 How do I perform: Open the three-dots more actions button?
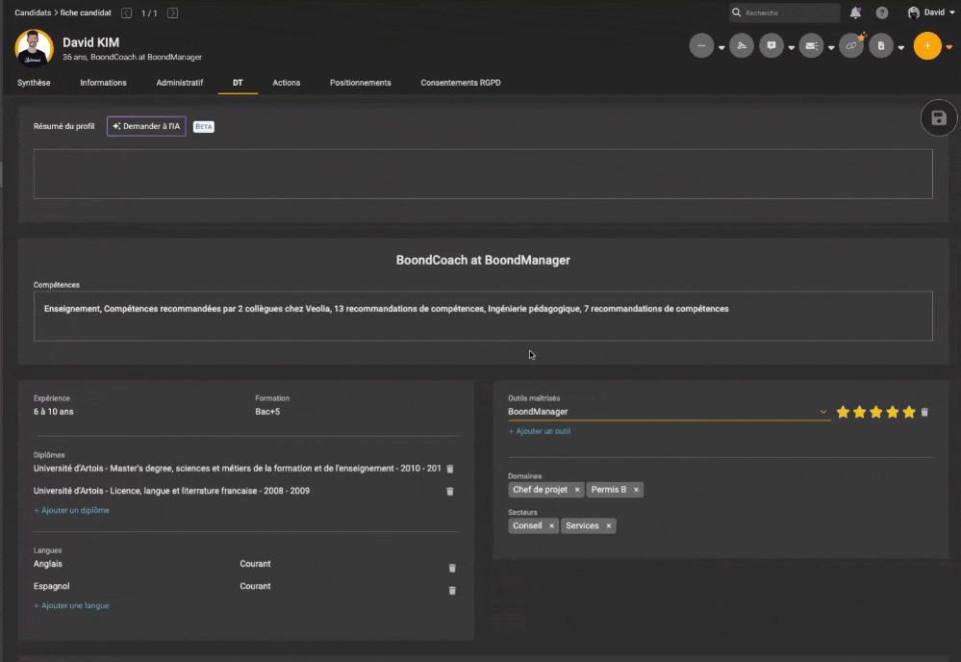[x=701, y=46]
